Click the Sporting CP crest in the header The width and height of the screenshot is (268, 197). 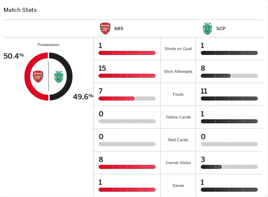[x=207, y=29]
